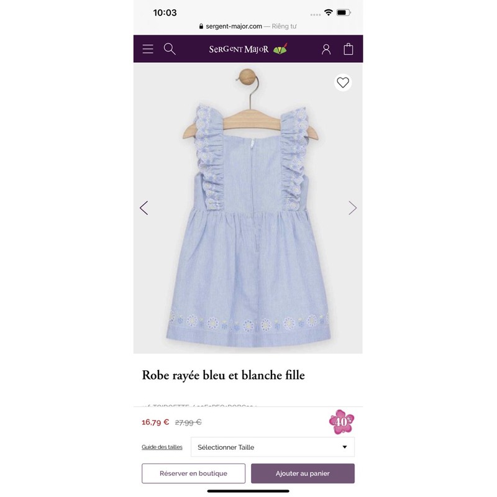Go to Sergent Major home logo
The width and height of the screenshot is (497, 497).
tap(248, 49)
